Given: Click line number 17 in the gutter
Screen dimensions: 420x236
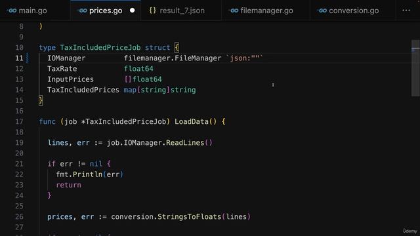Looking at the screenshot, I should (x=19, y=121).
